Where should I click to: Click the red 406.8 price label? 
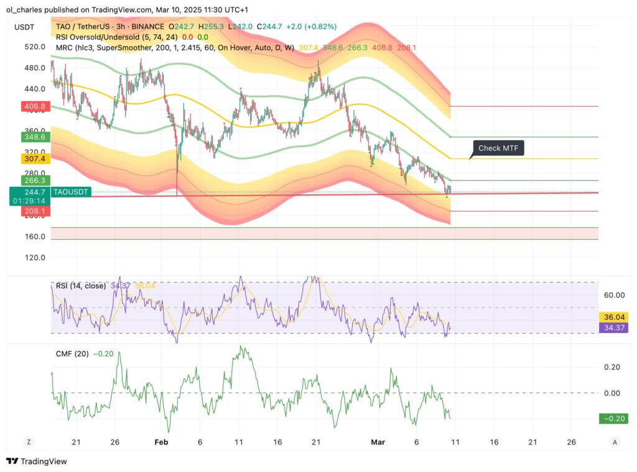[35, 107]
